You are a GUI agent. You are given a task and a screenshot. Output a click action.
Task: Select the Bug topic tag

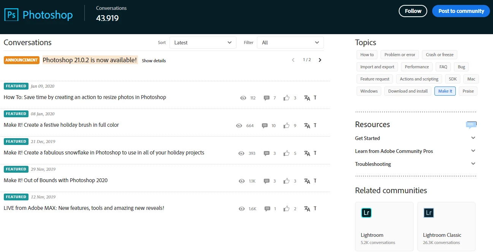pos(461,67)
